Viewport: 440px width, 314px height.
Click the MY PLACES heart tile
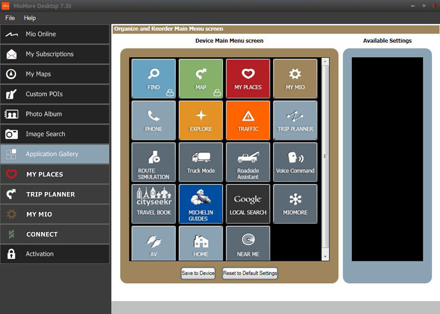(x=248, y=78)
